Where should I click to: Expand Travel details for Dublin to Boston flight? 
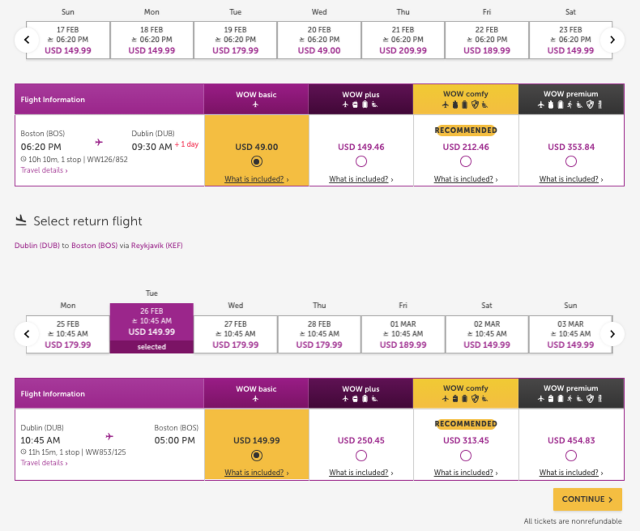44,463
